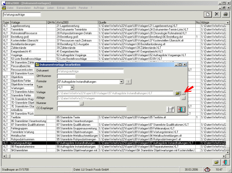Click the Vorlage column header
Screen dimensions: 232x173
28,22
